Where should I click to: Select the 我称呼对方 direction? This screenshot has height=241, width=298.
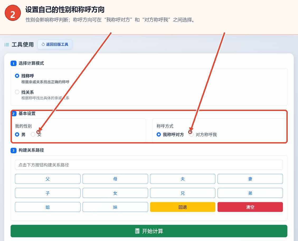(x=159, y=135)
